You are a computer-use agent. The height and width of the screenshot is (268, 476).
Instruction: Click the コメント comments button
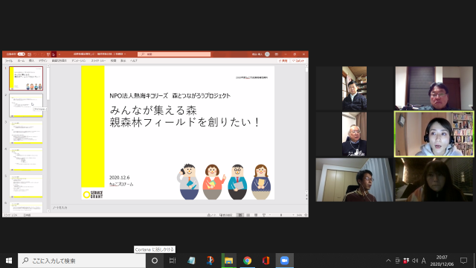pos(298,61)
